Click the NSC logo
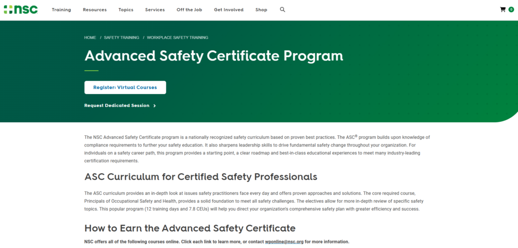The height and width of the screenshot is (248, 518). 21,10
